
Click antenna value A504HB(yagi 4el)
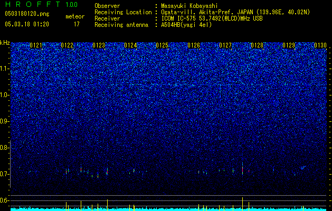[x=186, y=25]
